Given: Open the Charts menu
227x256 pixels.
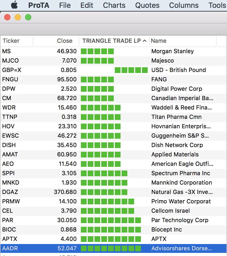Looking at the screenshot, I should 114,5.
